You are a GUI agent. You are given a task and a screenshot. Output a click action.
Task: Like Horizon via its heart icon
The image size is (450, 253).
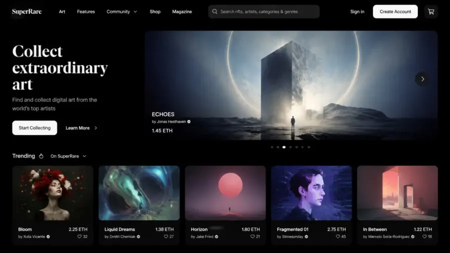click(x=252, y=236)
